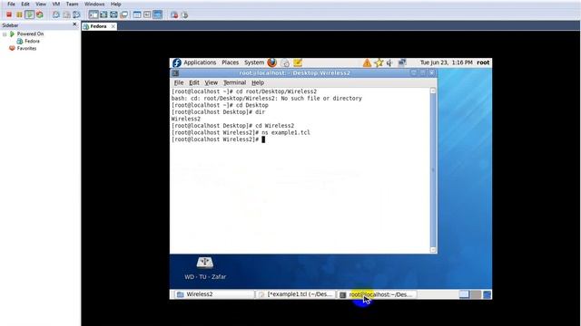
Task: Switch to the Fedora VM tab
Action: point(98,26)
